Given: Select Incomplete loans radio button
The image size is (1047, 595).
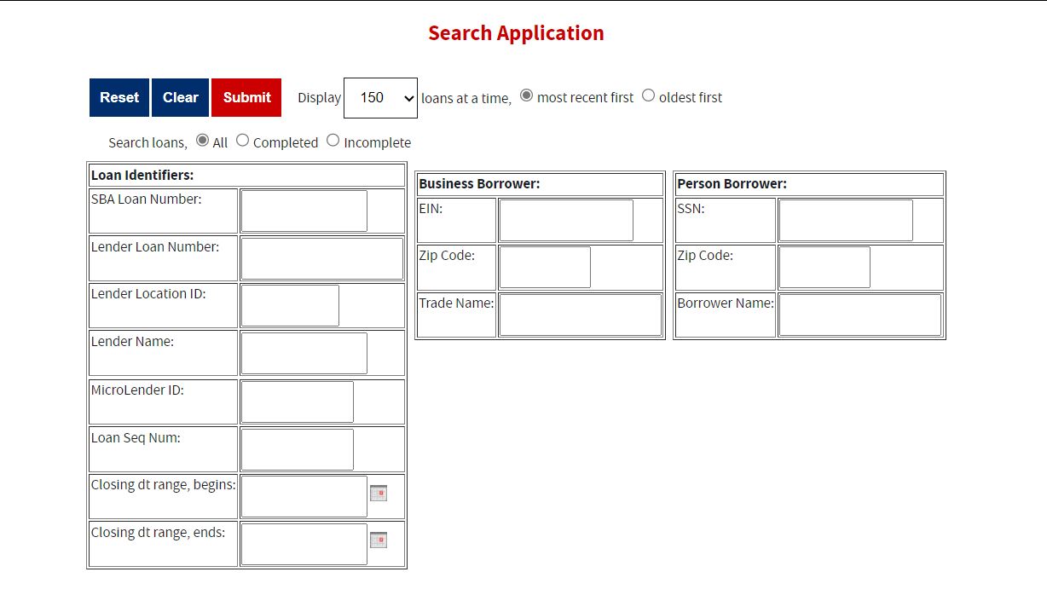Looking at the screenshot, I should click(x=333, y=141).
